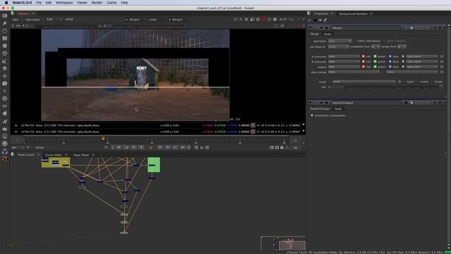Screen dimensions: 451x254
Task: Close the DeepToImage4 properties panel
Action: pos(444,102)
